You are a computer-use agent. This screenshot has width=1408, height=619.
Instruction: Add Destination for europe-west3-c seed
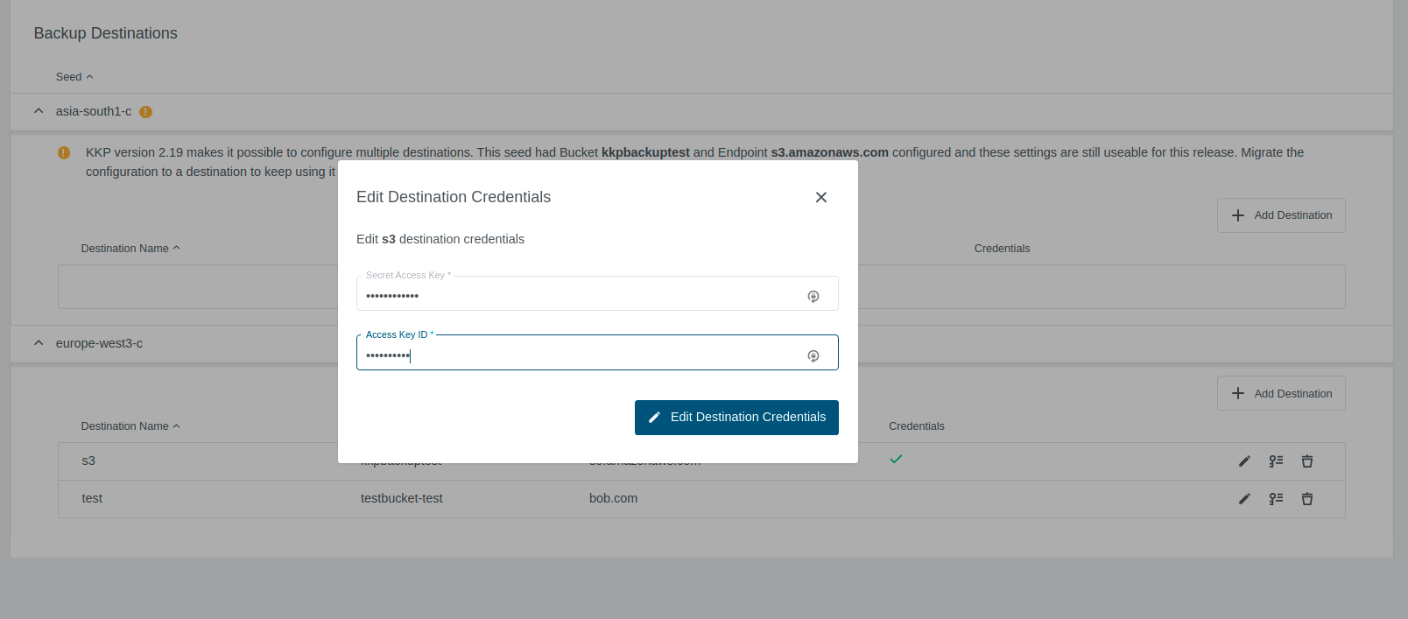(x=1280, y=394)
